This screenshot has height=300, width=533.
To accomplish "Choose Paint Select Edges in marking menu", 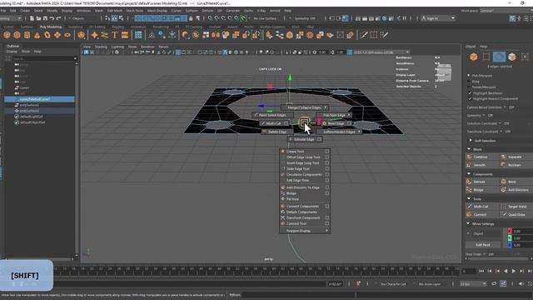I will coord(272,115).
